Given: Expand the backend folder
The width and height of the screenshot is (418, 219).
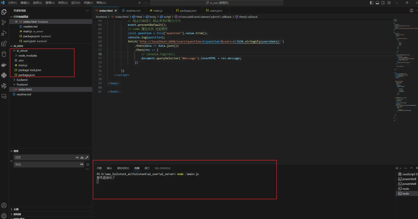Looking at the screenshot, I should (x=22, y=80).
